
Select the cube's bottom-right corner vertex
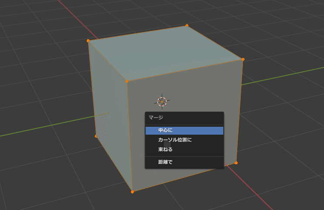point(236,163)
